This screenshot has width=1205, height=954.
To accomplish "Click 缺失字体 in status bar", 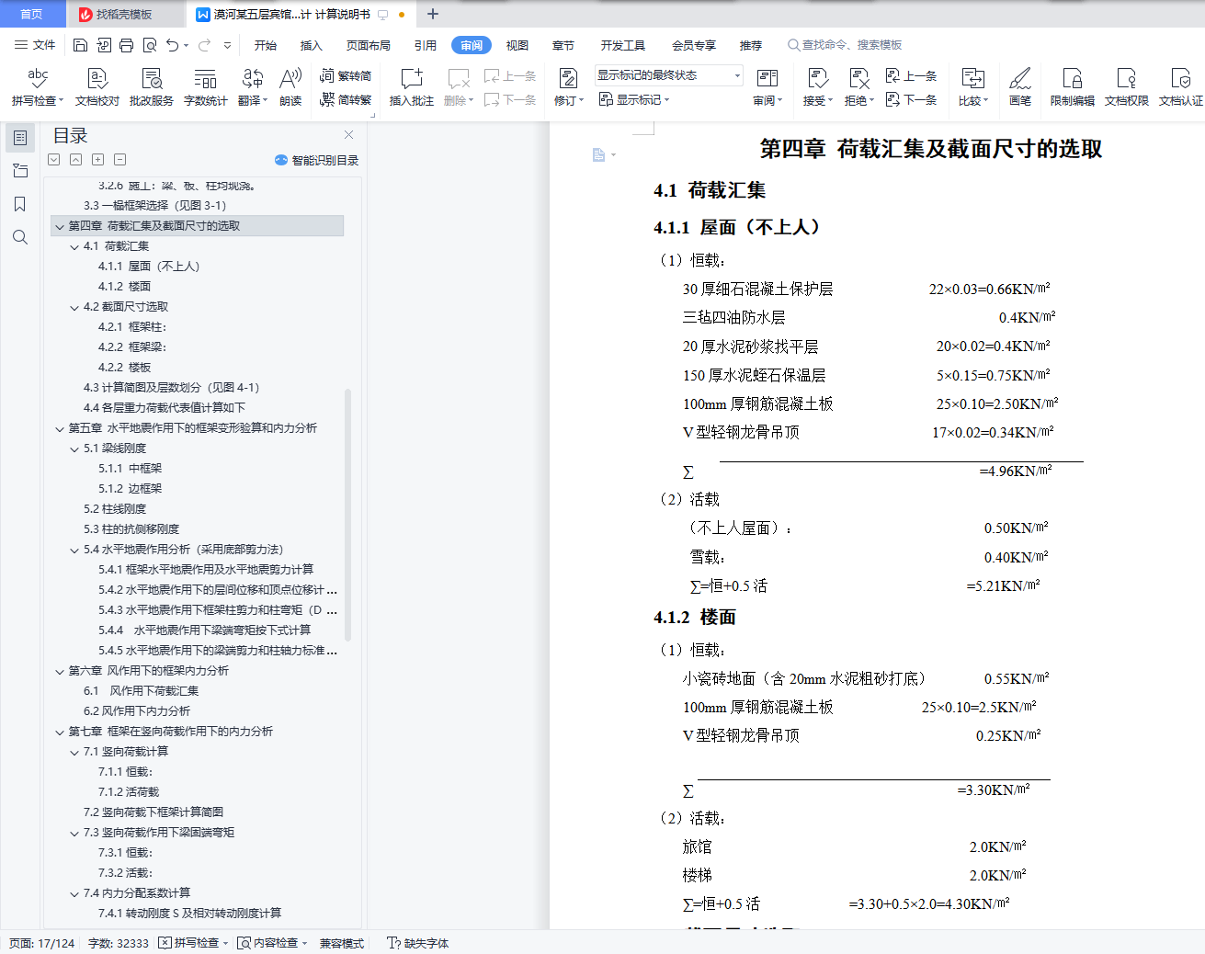I will (418, 943).
